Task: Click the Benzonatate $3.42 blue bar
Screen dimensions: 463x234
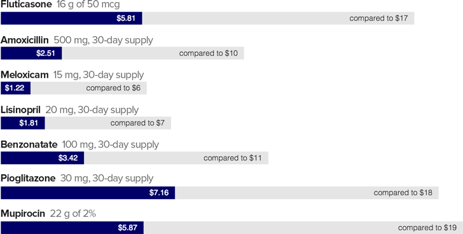Action: pyautogui.click(x=42, y=158)
